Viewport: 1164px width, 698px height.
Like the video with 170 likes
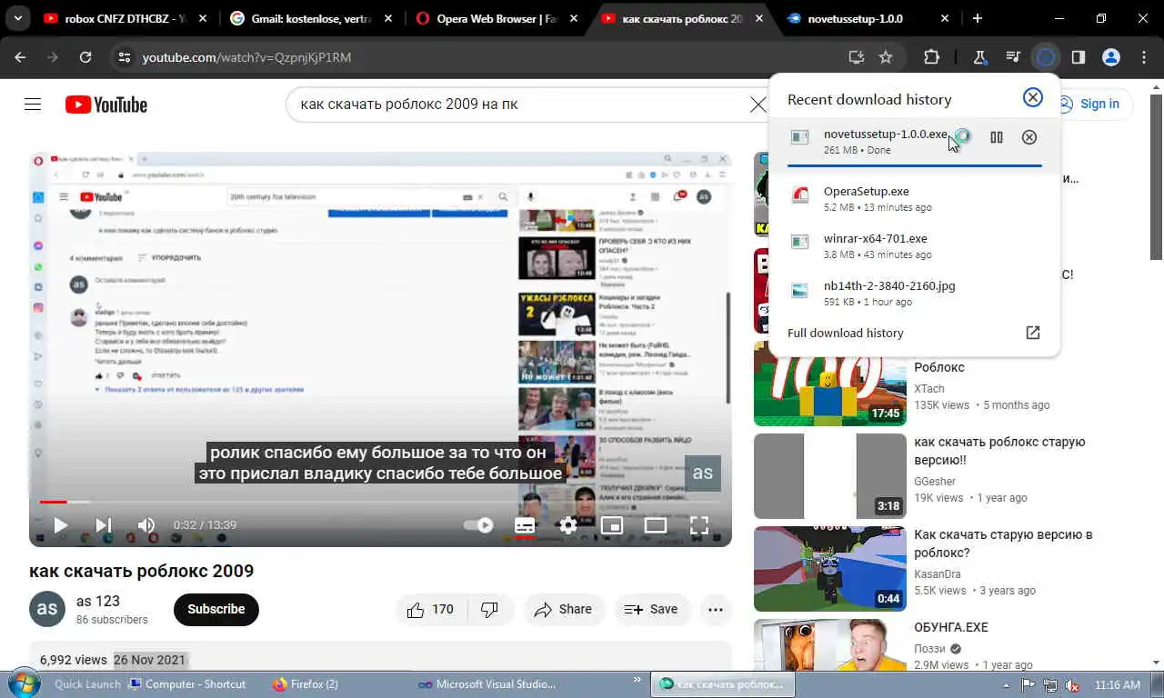point(430,609)
